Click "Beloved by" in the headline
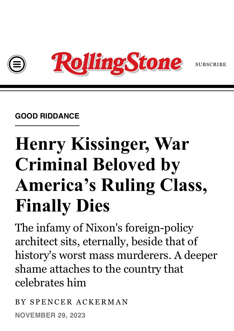234x331 pixels. coord(136,164)
